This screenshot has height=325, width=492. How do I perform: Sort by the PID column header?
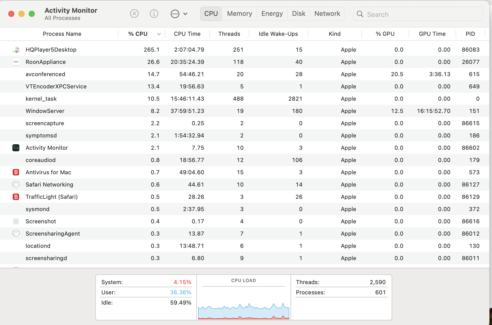tap(470, 34)
